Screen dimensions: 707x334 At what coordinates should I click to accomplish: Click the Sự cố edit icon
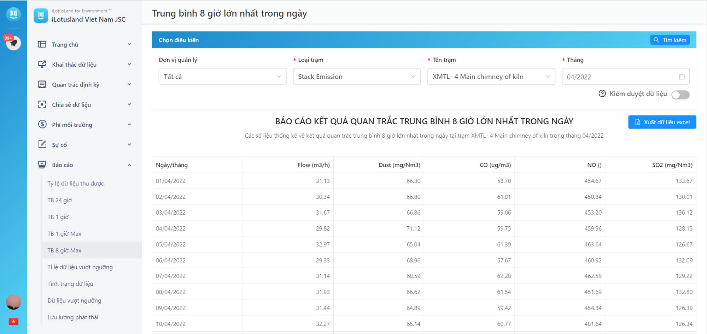(x=42, y=144)
